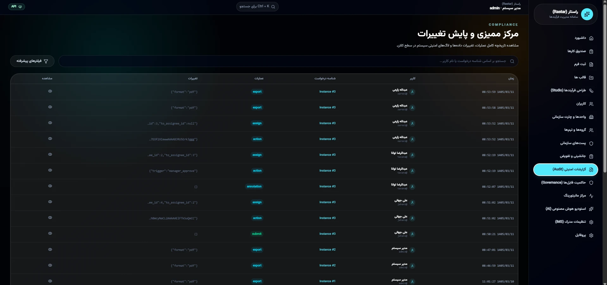Click the clipboard icon beside صندوق کارها

click(591, 52)
